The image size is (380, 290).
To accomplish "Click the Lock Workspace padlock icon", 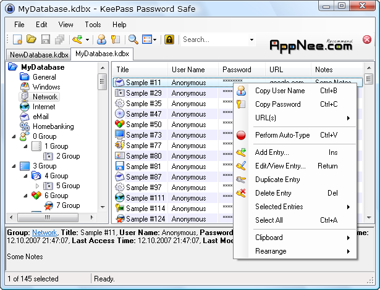I will 169,39.
